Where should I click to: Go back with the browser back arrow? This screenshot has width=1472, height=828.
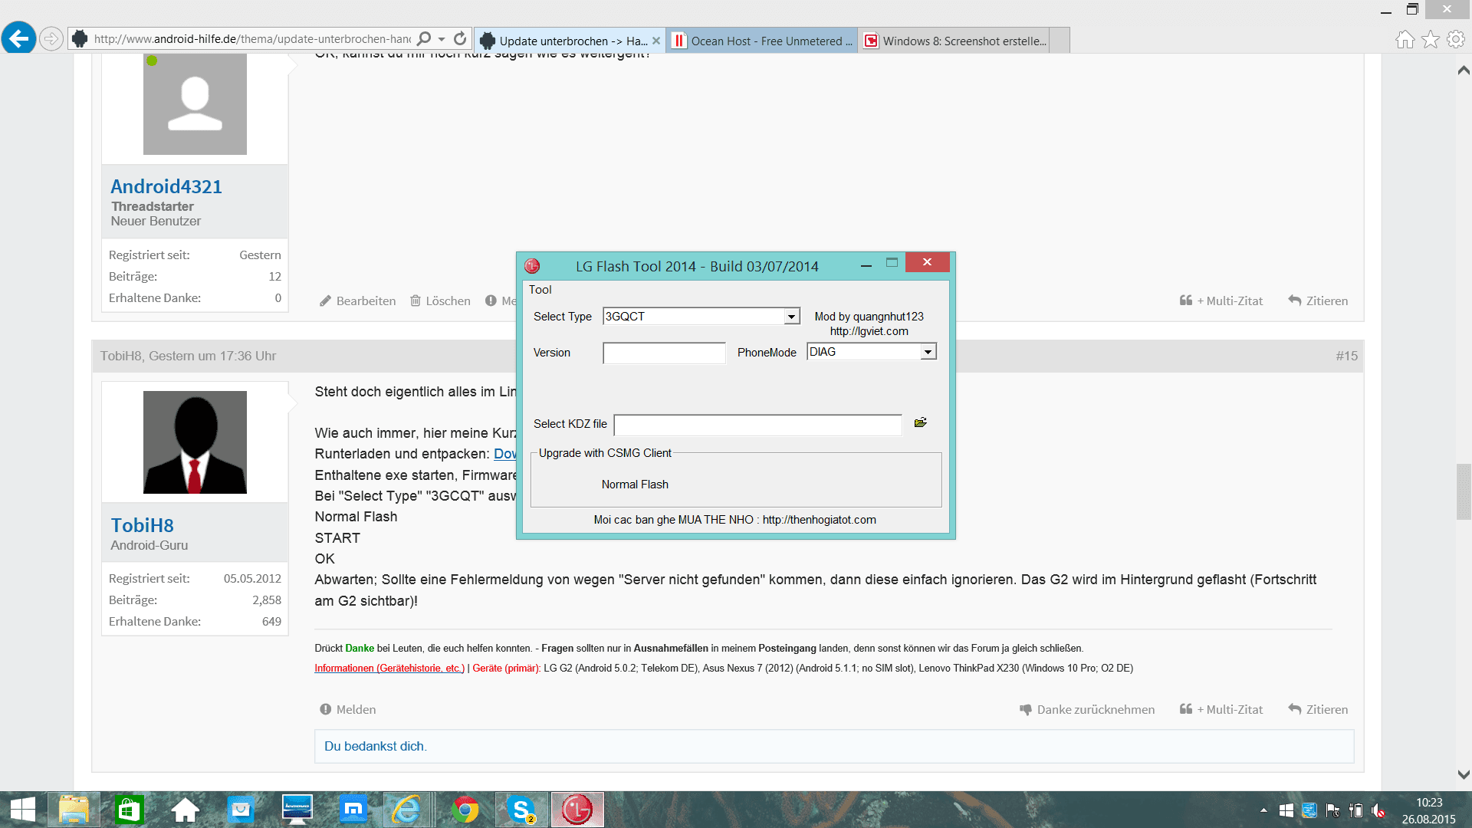[18, 38]
